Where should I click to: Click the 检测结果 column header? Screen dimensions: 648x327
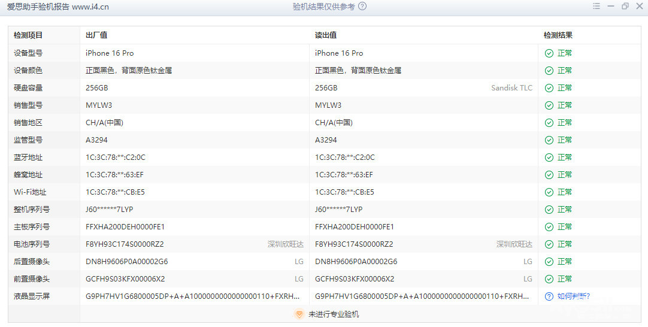(558, 35)
